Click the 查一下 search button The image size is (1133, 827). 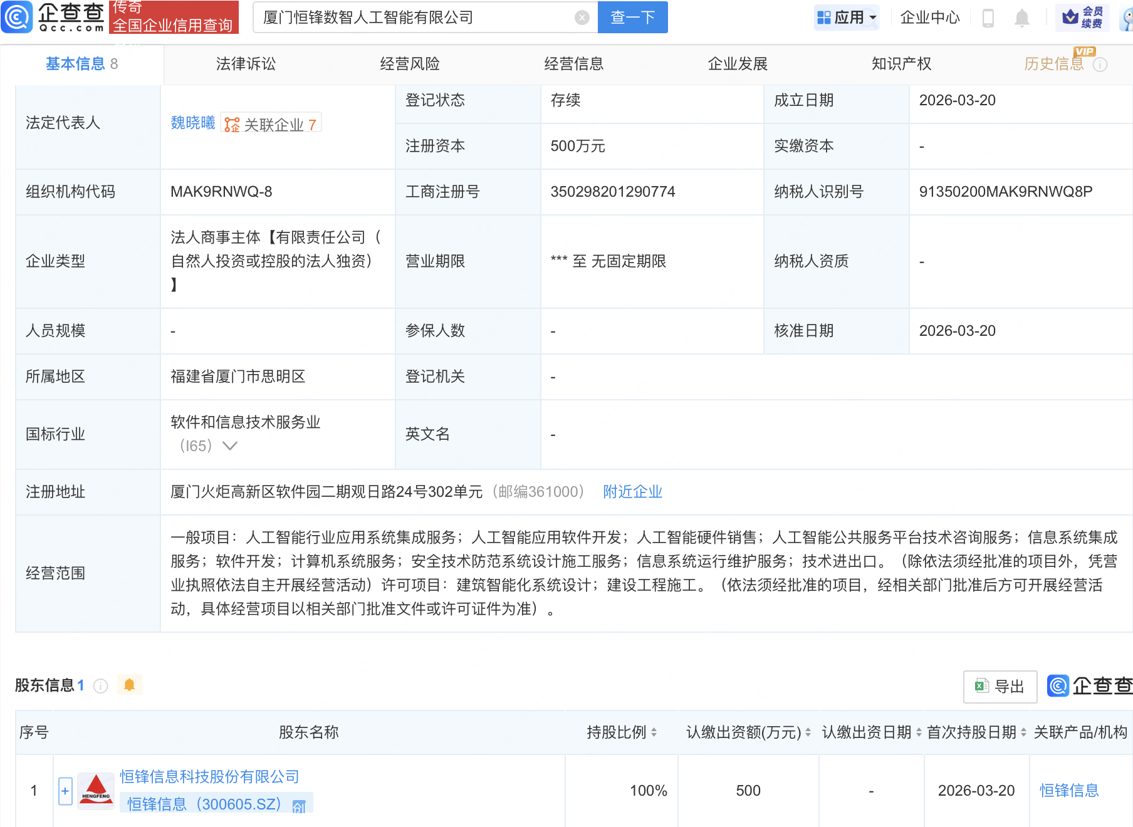(x=632, y=18)
